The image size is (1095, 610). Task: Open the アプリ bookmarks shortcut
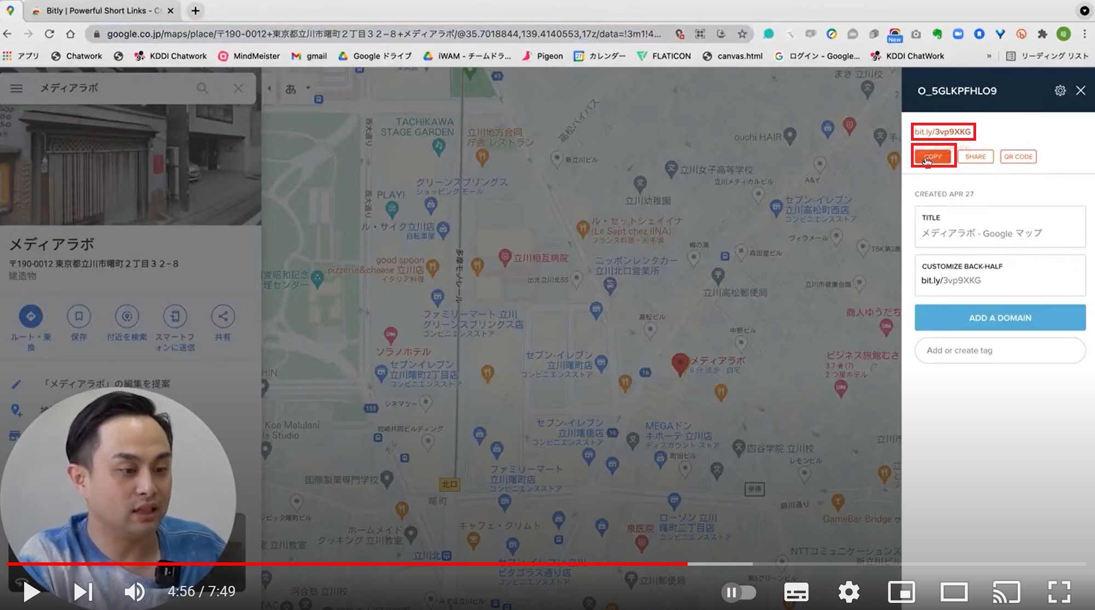coord(21,56)
